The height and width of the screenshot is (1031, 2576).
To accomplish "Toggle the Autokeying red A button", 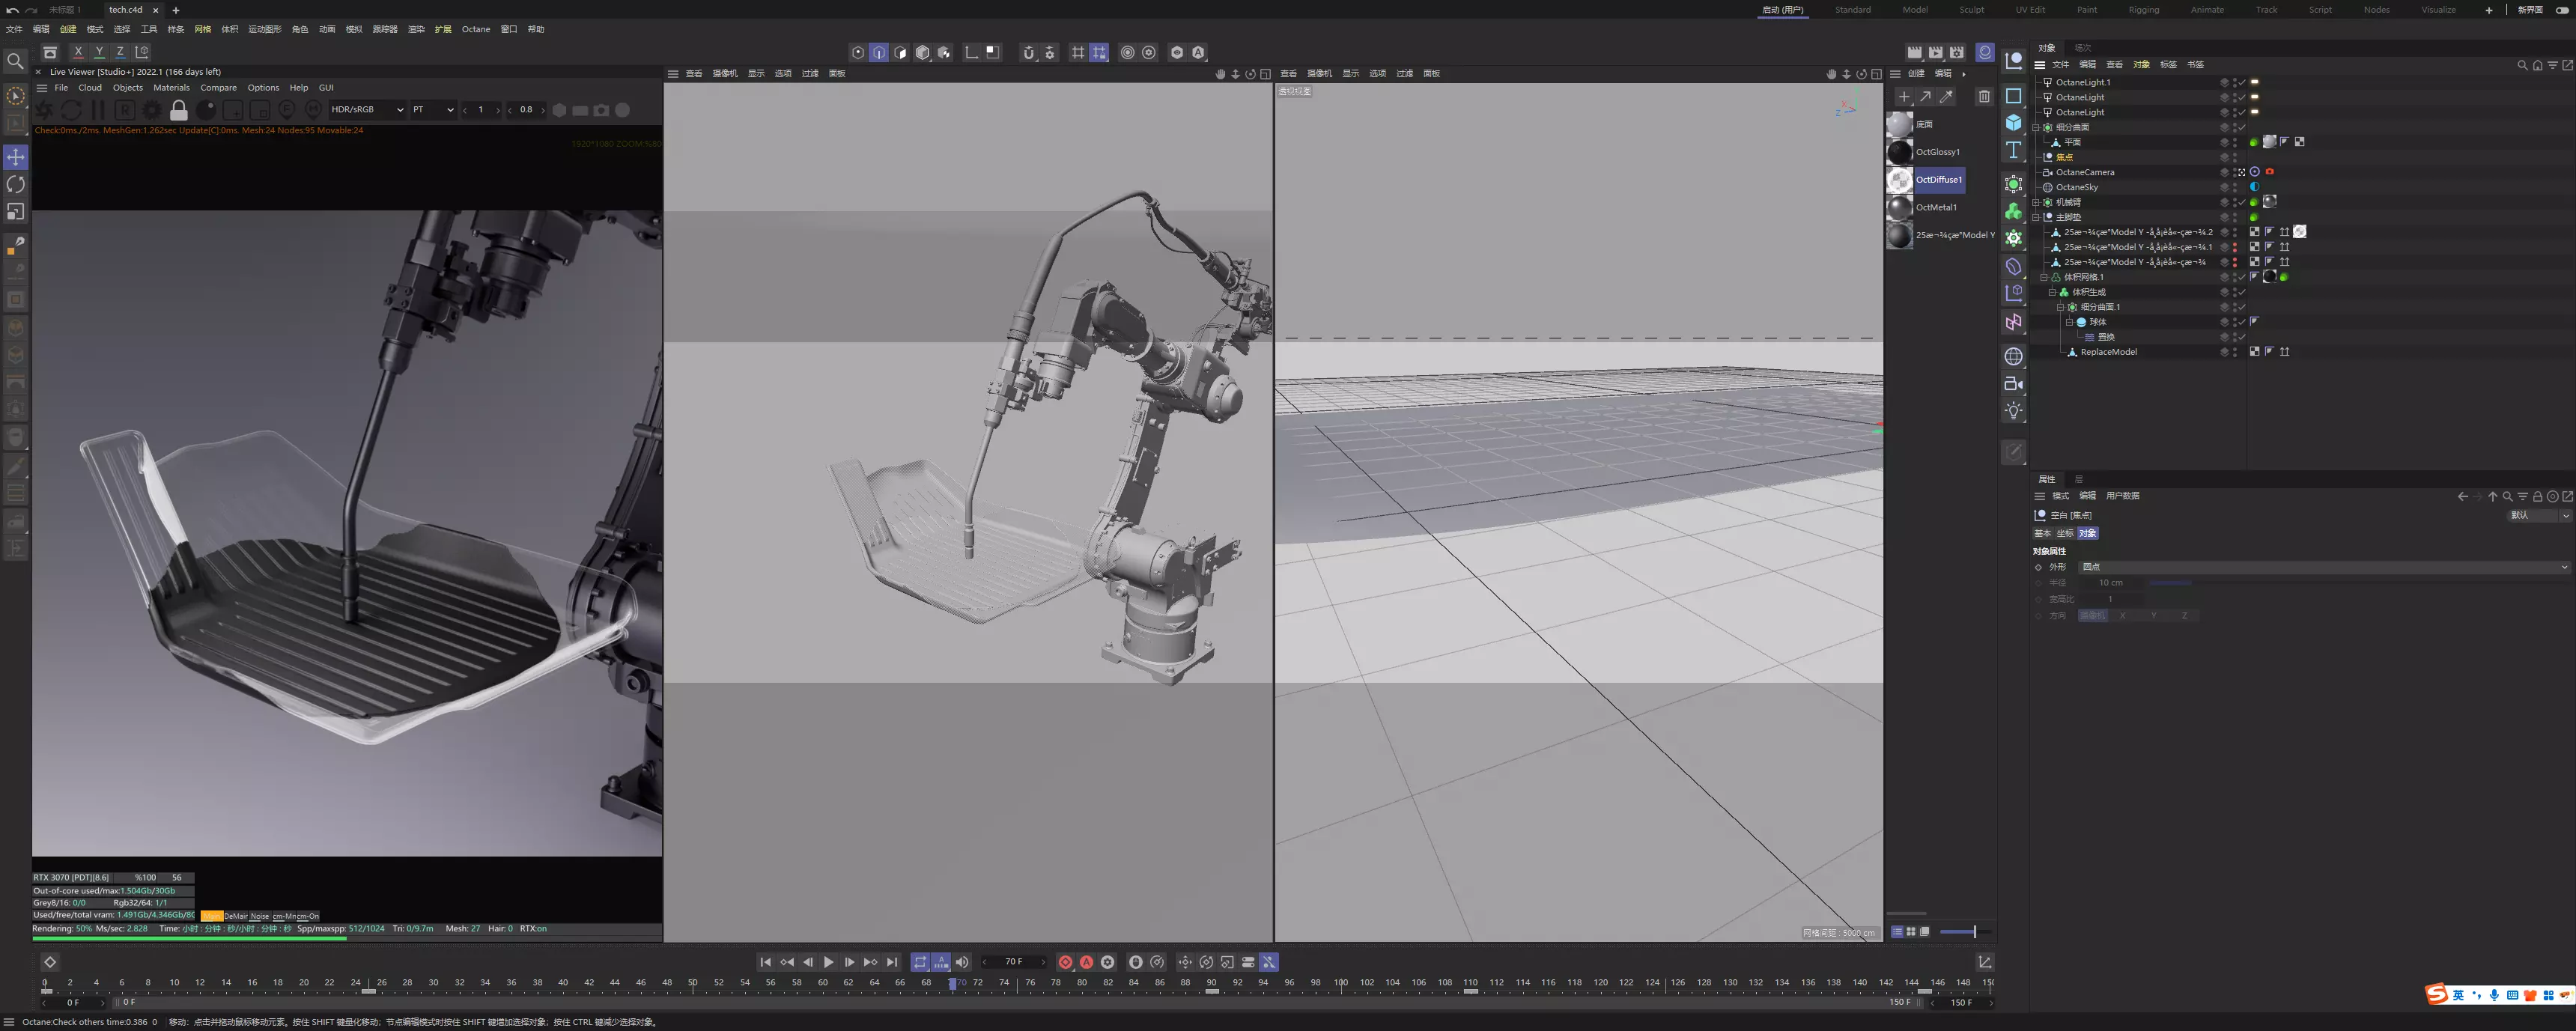I will [x=1086, y=962].
